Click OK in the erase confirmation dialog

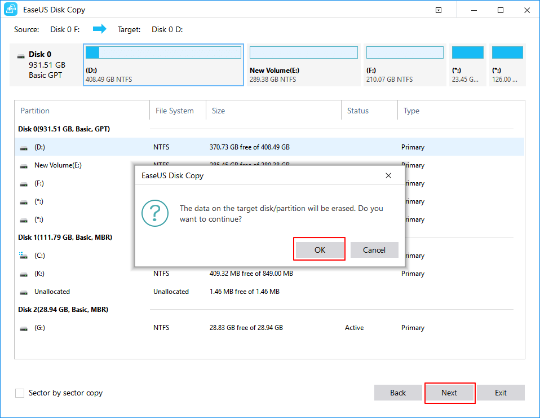320,250
